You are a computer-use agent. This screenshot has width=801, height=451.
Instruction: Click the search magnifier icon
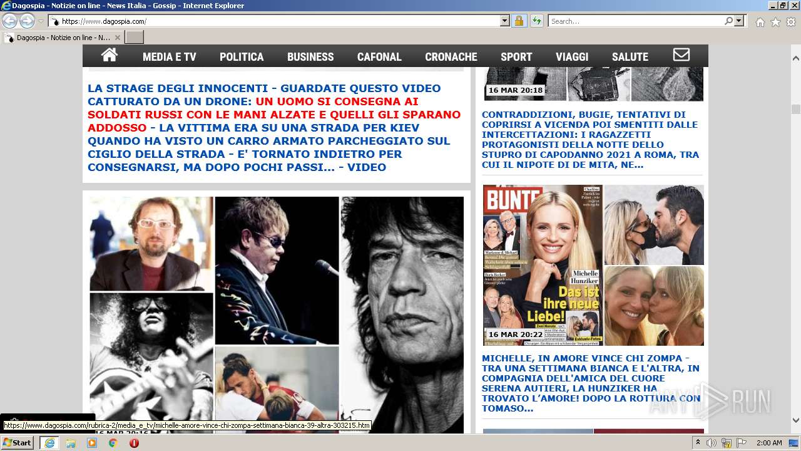(x=728, y=21)
